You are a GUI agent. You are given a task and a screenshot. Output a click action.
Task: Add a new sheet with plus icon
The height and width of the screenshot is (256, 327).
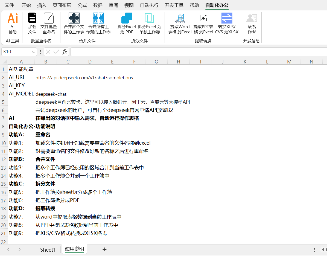coord(104,249)
